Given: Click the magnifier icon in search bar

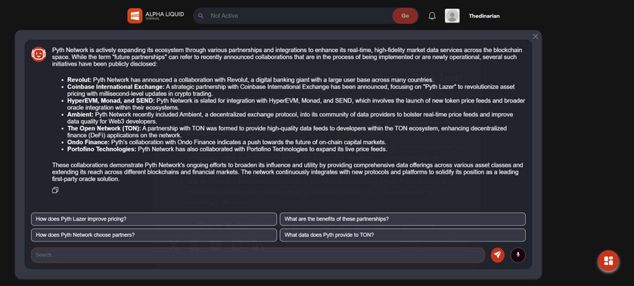Looking at the screenshot, I should (200, 16).
